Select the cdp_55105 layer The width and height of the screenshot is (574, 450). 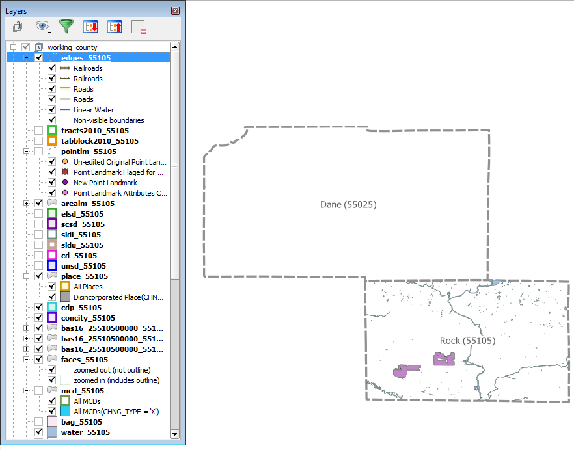pos(81,308)
